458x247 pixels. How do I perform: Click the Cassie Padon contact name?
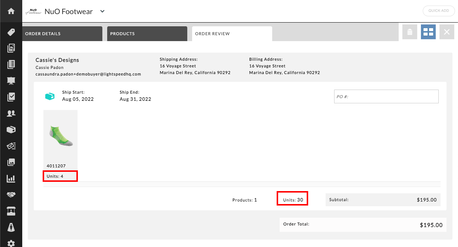pos(50,67)
